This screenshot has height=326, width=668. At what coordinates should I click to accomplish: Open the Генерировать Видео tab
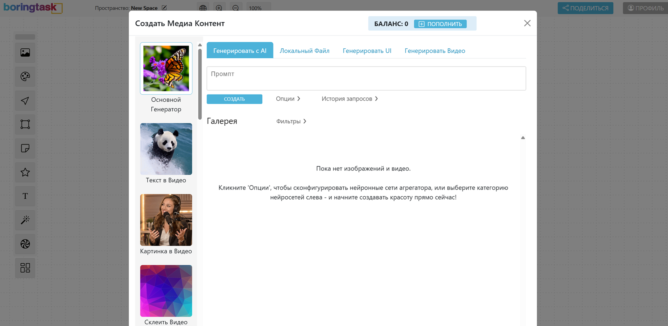(x=434, y=51)
